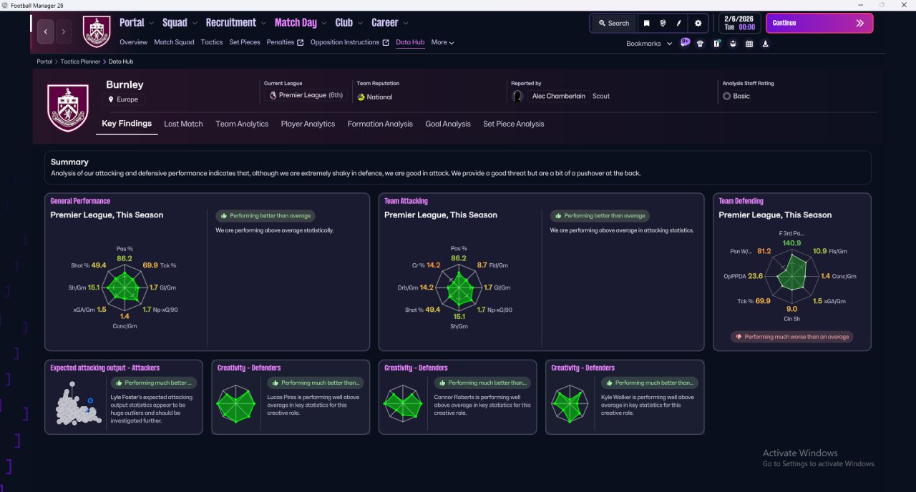Click the Europe location tag
The image size is (916, 492).
pyautogui.click(x=125, y=99)
